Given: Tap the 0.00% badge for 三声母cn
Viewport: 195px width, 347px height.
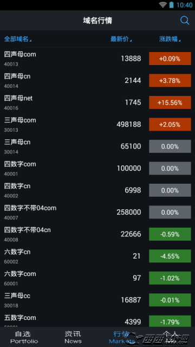Looking at the screenshot, I should 170,146.
